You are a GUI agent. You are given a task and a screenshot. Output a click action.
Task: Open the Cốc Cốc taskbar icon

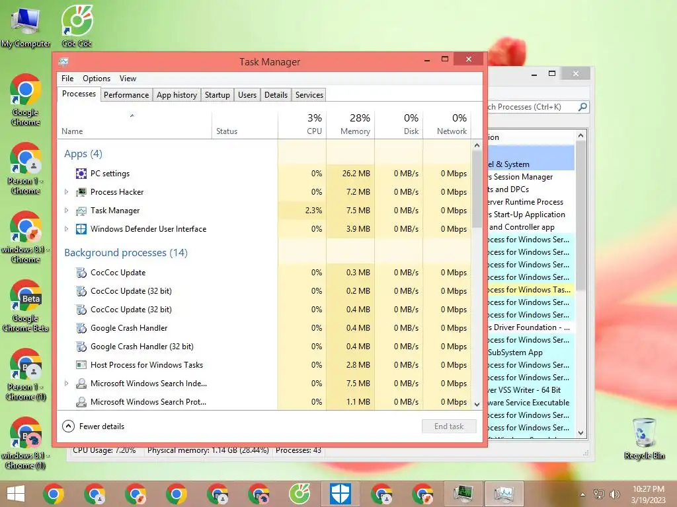[x=299, y=494]
